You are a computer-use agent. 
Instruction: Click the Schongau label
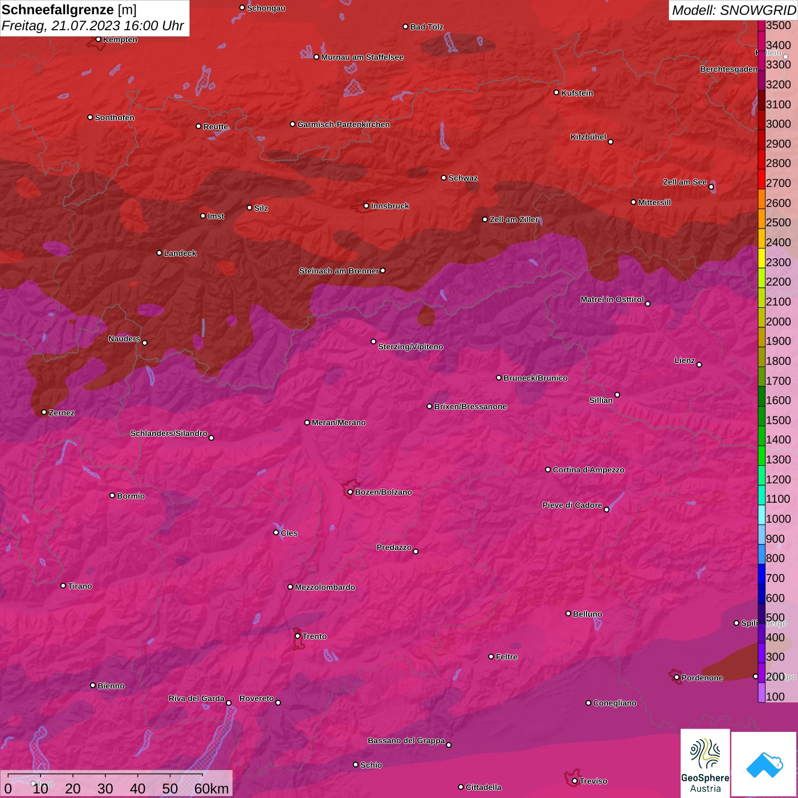tap(266, 8)
